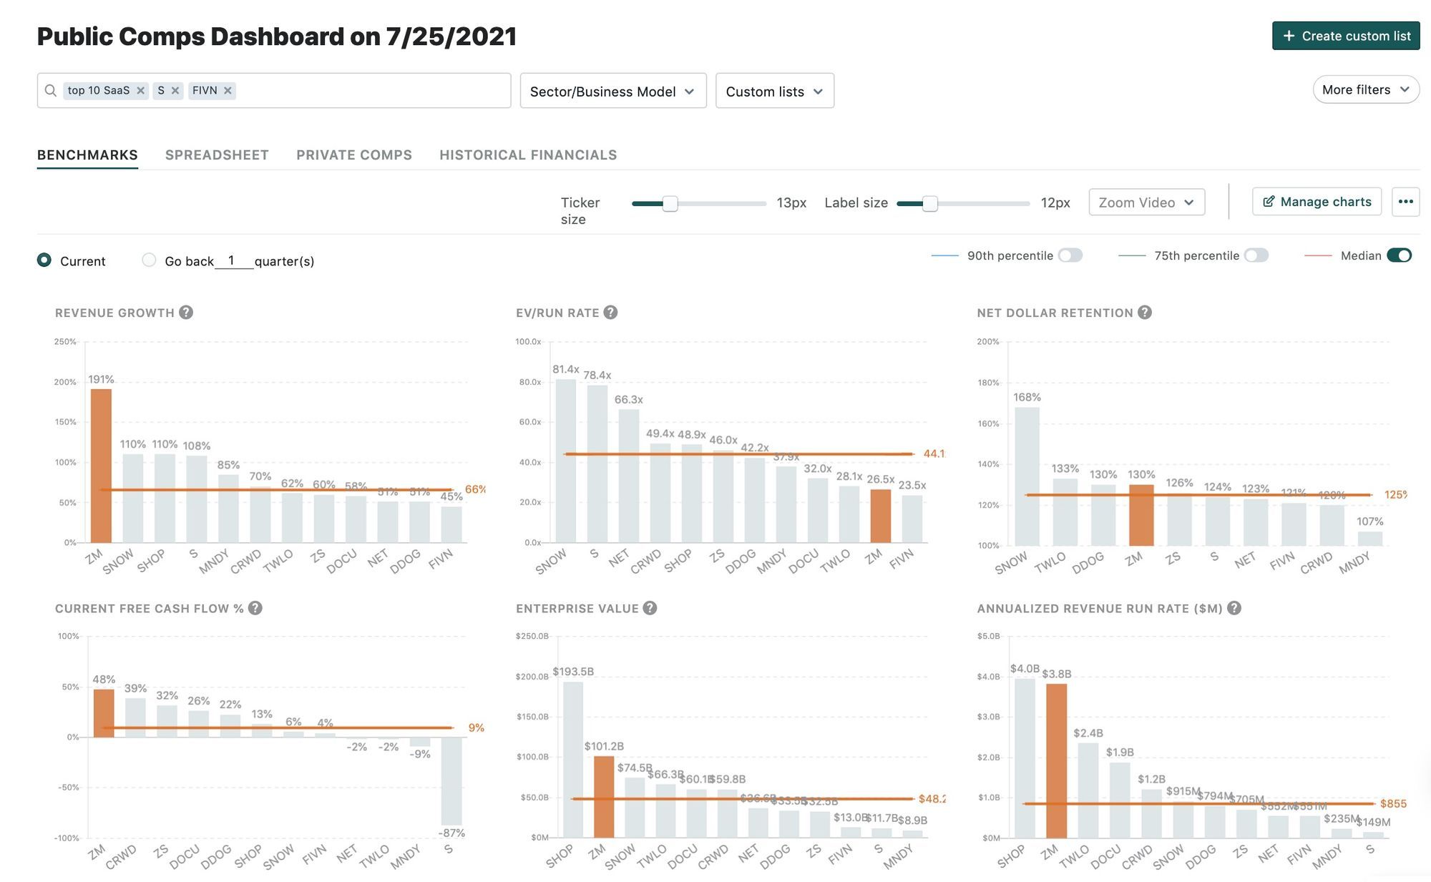Viewport: 1431px width, 882px height.
Task: Remove the FIVN filter chip
Action: [x=228, y=90]
